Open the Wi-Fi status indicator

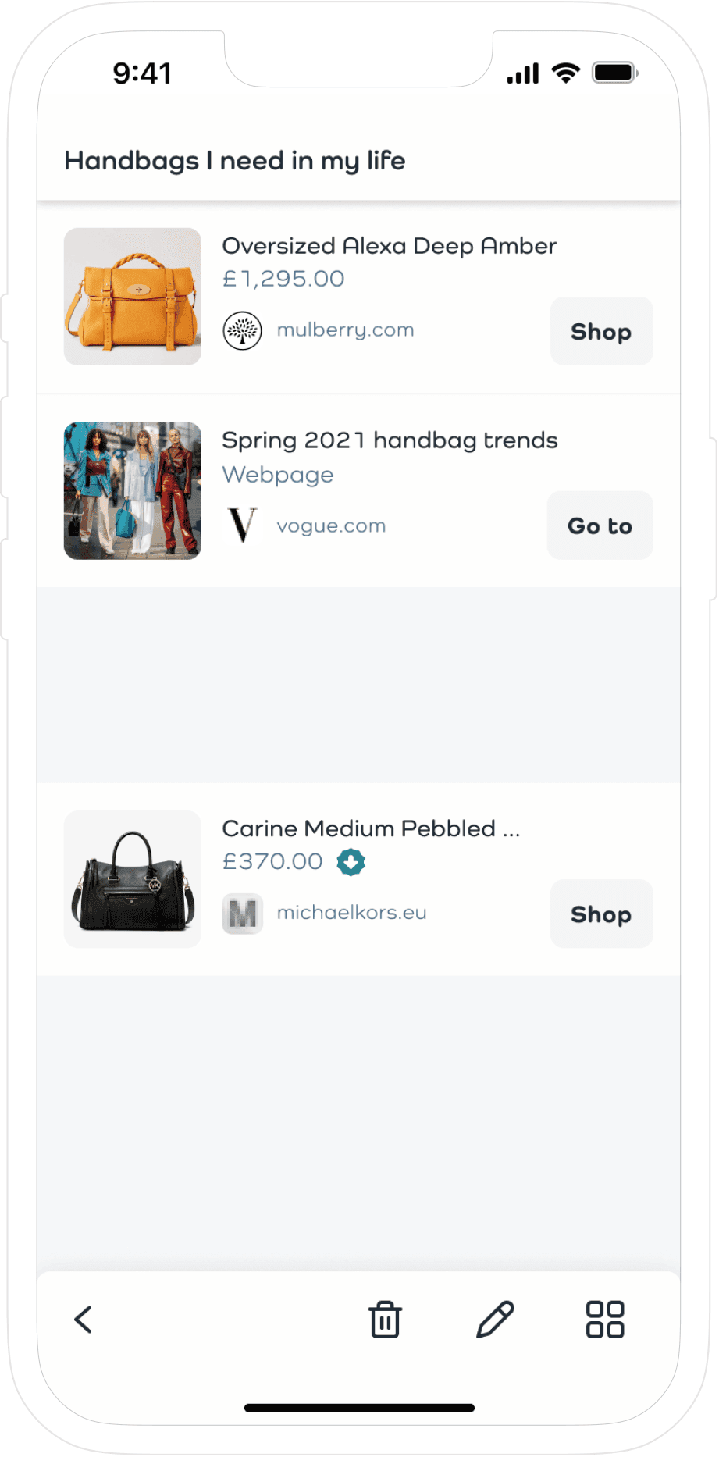click(564, 72)
